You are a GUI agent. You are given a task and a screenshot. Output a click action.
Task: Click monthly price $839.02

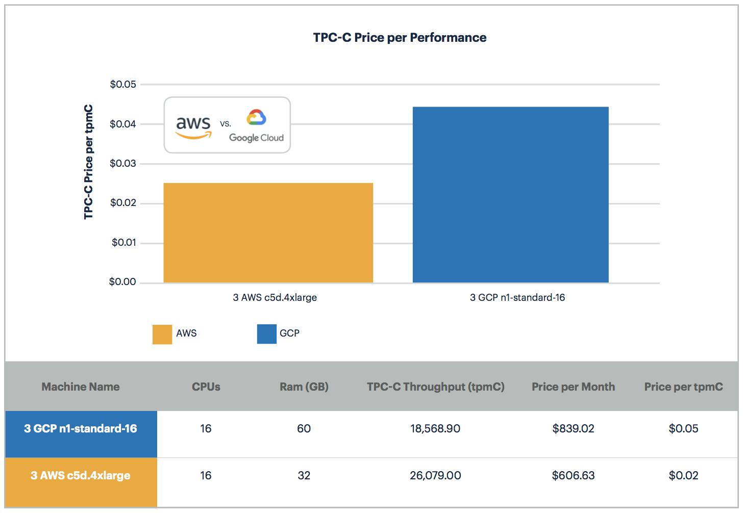[573, 428]
